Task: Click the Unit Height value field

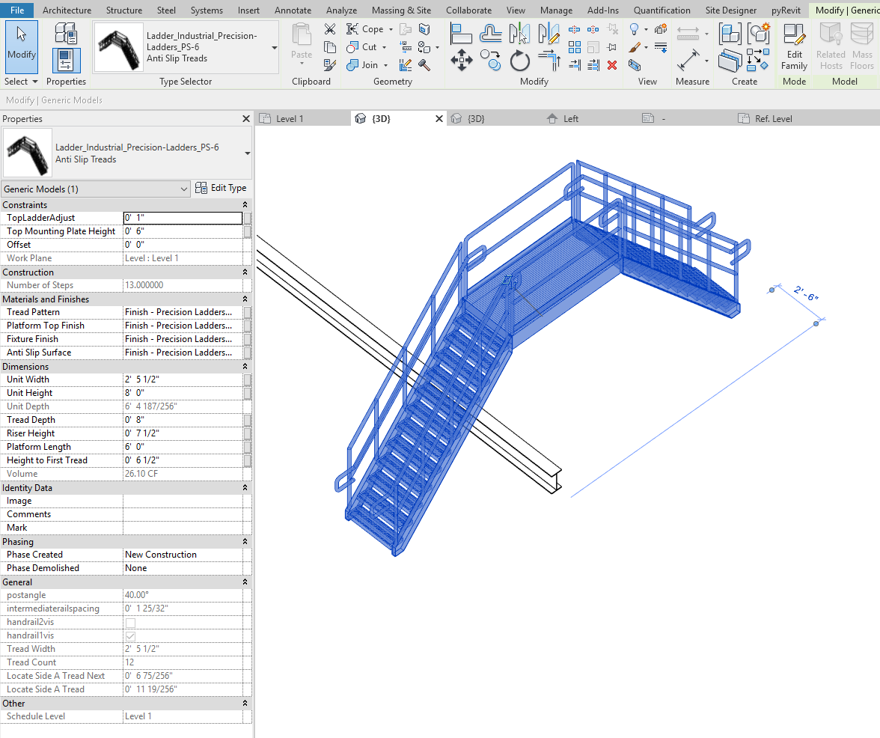Action: pyautogui.click(x=183, y=393)
